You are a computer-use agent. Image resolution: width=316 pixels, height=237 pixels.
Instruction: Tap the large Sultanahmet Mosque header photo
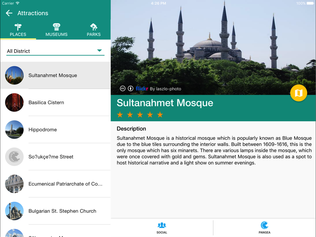pos(213,47)
